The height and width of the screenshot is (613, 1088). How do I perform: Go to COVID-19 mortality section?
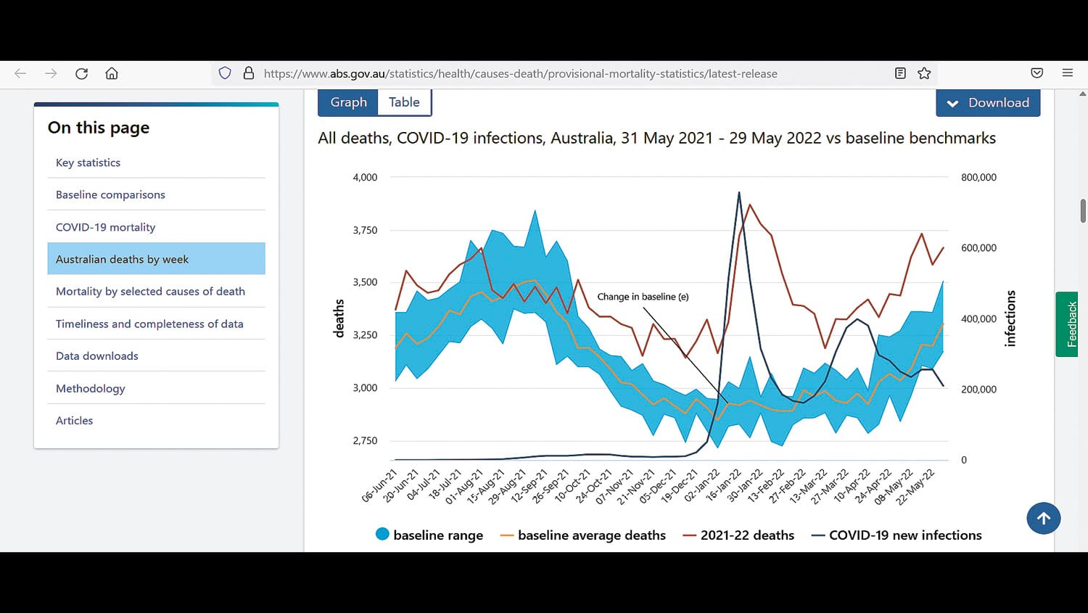106,227
